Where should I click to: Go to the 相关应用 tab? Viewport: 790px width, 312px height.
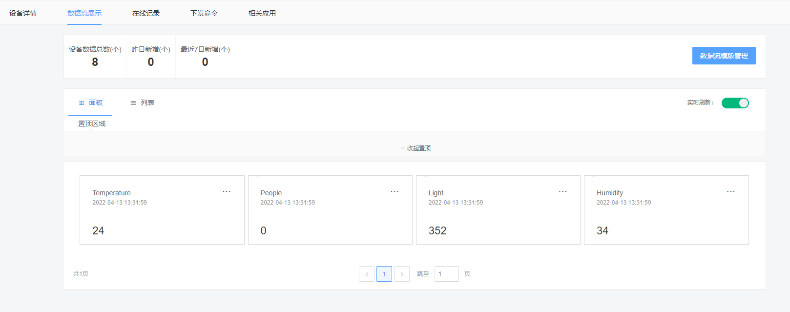click(262, 13)
